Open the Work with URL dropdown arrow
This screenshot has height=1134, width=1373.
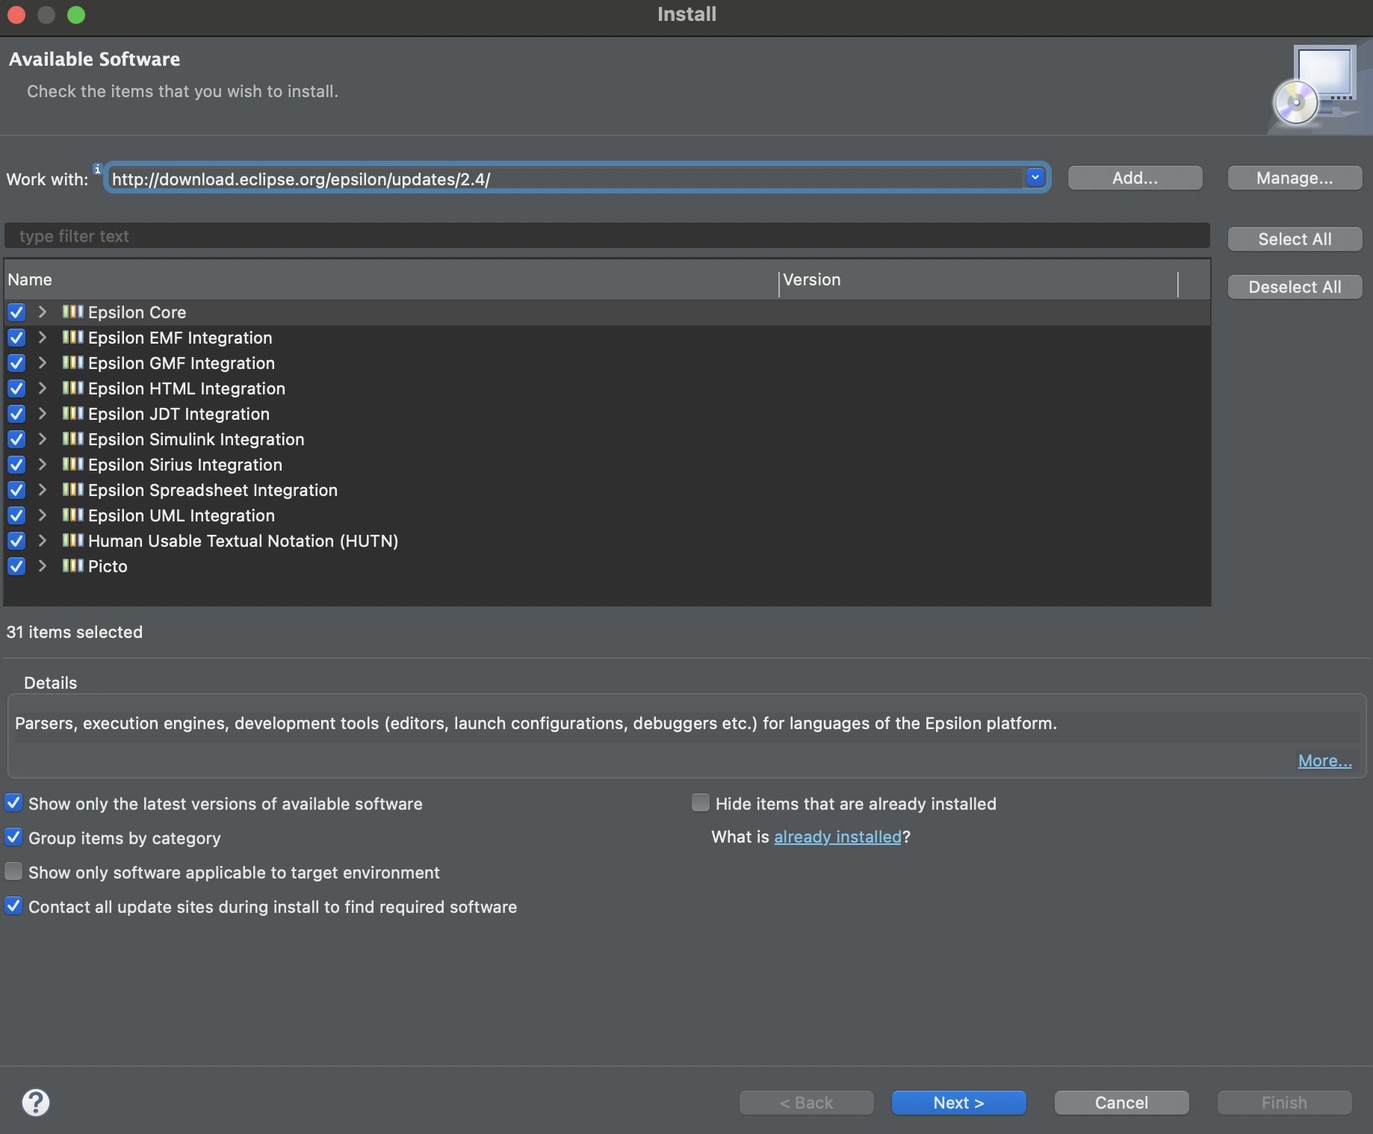pos(1035,178)
